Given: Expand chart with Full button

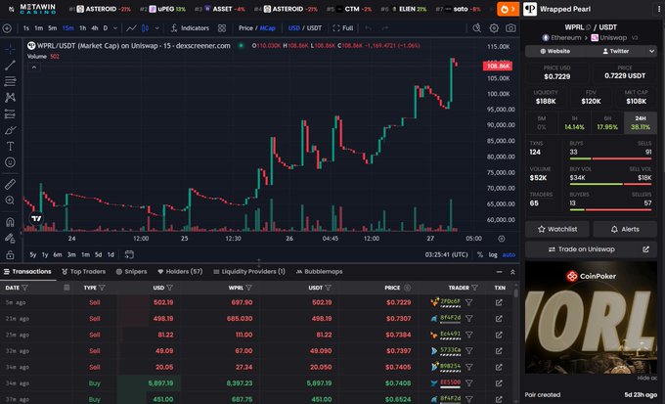Looking at the screenshot, I should click(x=342, y=28).
